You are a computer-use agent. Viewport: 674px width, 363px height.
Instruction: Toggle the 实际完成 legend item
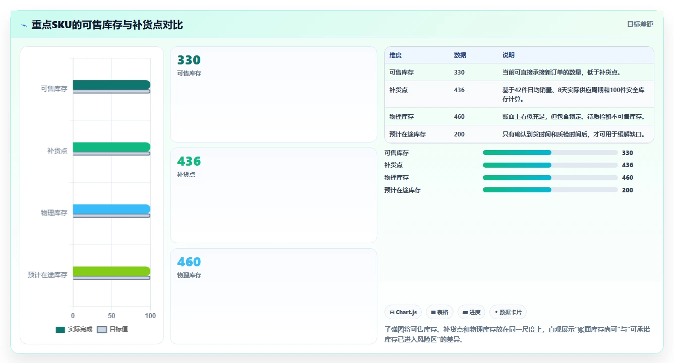[x=74, y=329]
